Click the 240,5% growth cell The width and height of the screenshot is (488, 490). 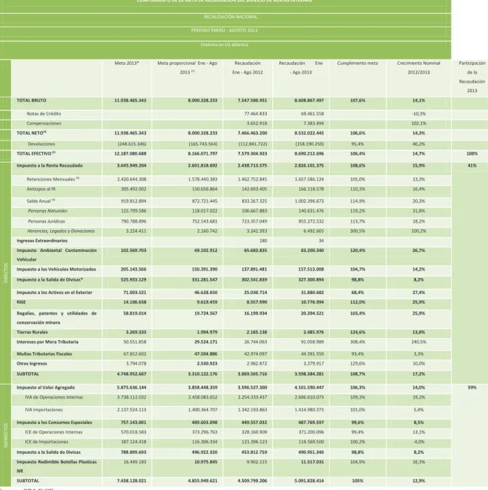pos(418,342)
